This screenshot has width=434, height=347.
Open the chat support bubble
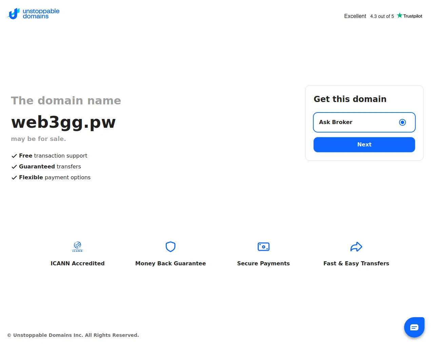click(414, 327)
